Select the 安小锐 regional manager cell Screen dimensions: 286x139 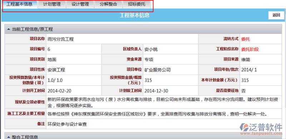coord(171,49)
